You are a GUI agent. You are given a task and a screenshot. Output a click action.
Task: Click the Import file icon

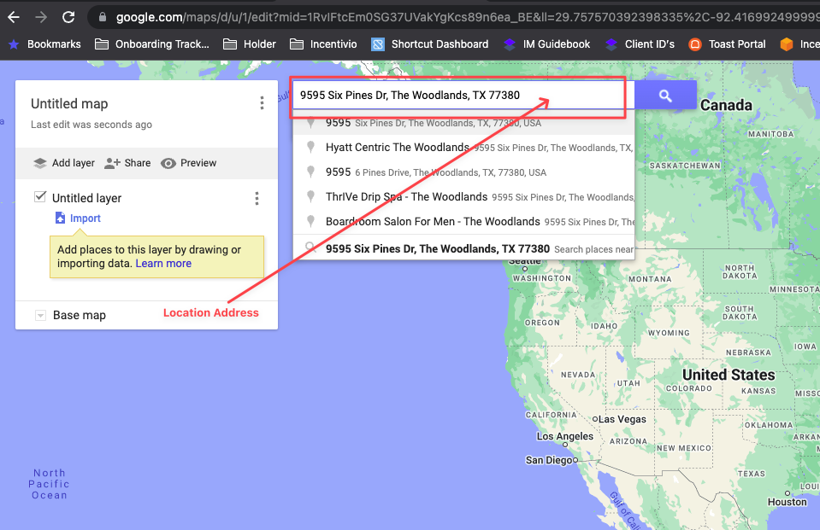coord(60,218)
